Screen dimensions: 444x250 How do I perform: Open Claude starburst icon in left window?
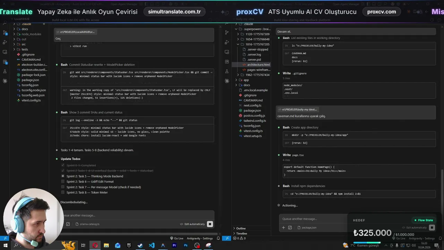pos(5,81)
